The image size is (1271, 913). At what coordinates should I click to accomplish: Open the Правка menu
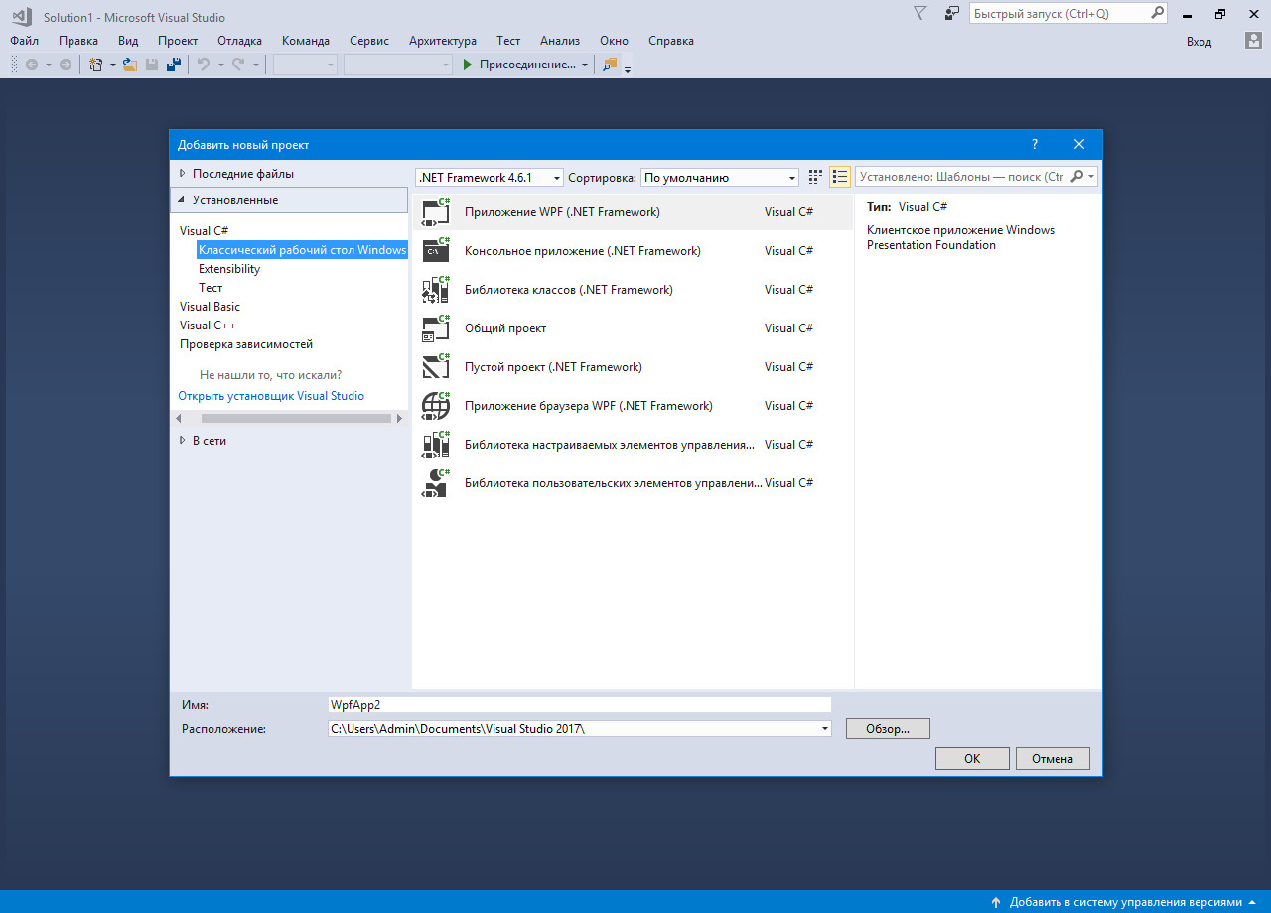coord(78,41)
